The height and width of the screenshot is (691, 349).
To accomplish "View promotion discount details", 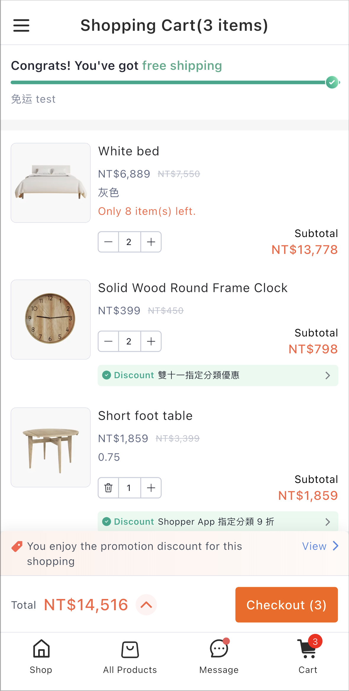I will pos(320,546).
